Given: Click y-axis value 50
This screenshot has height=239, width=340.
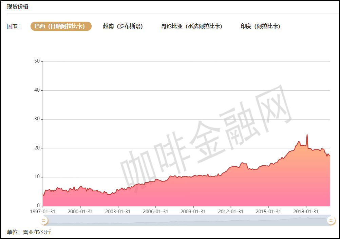Looking at the screenshot, I should click(37, 61).
